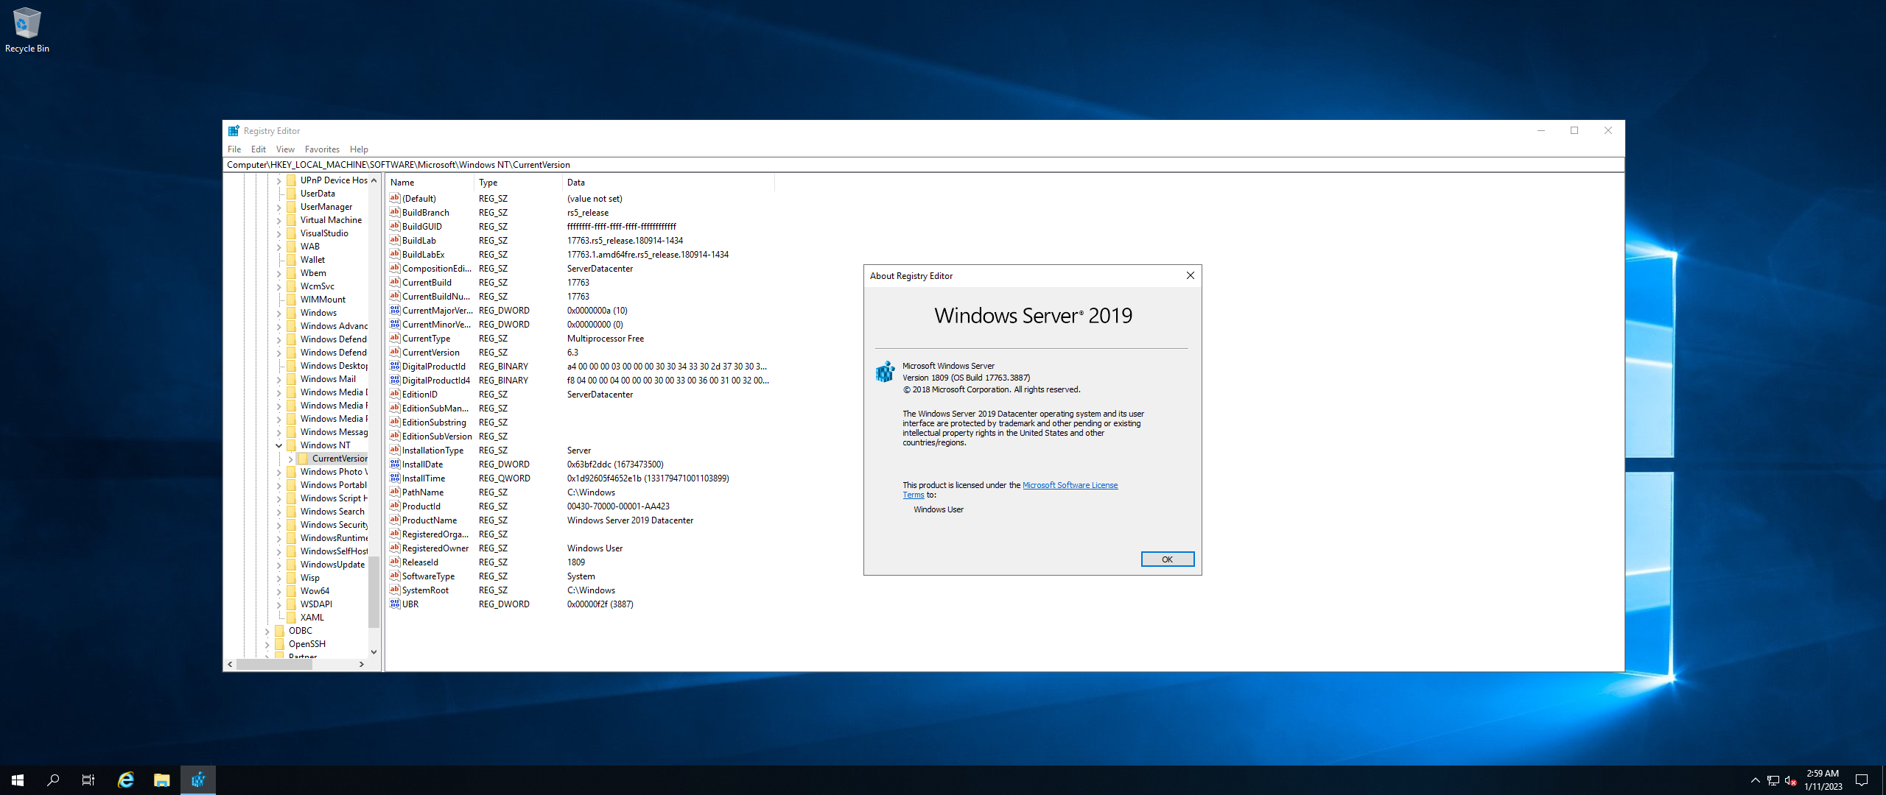
Task: Click the string icon beside BuildBranch value
Action: click(395, 212)
